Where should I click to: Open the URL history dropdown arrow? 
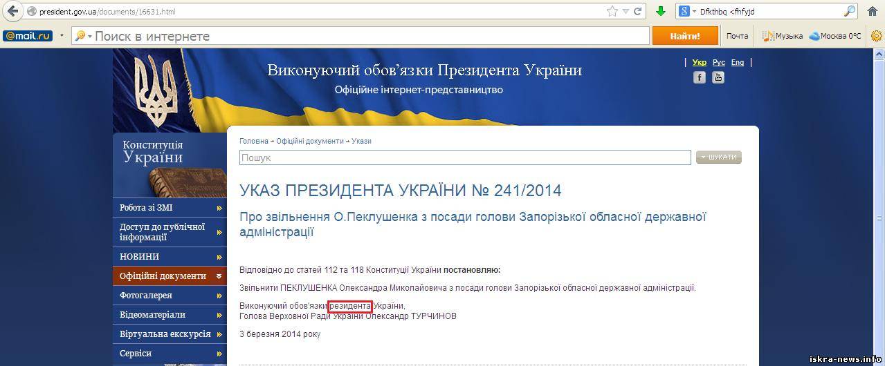coord(626,12)
